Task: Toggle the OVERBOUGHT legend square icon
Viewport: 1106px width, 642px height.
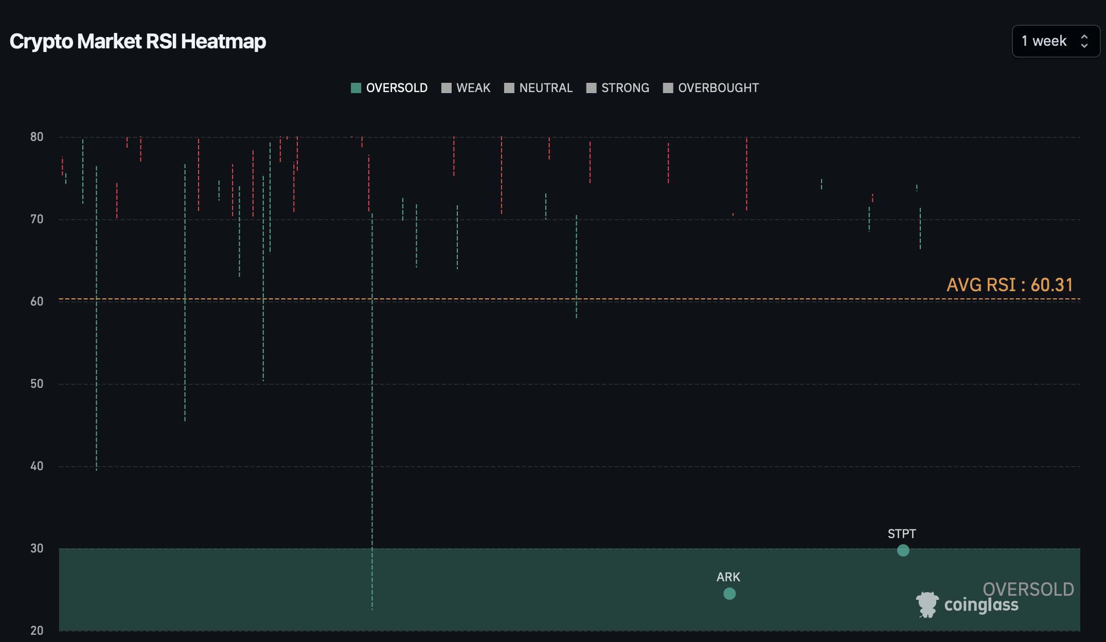Action: click(668, 88)
